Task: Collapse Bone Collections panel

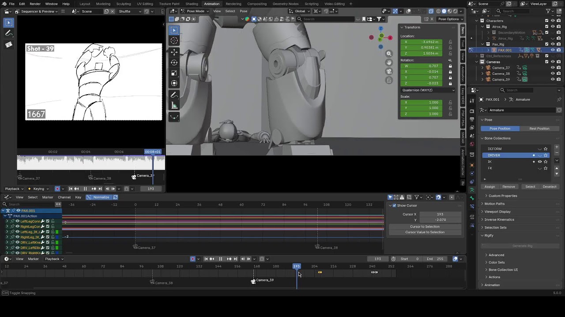Action: [x=497, y=138]
